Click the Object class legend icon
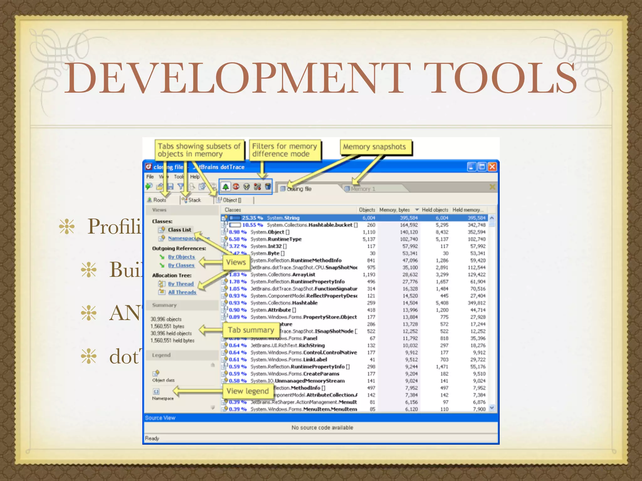The image size is (642, 481). [x=156, y=373]
